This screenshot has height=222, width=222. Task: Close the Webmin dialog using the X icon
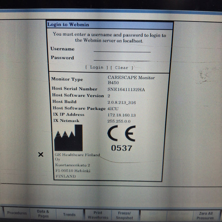(41, 154)
